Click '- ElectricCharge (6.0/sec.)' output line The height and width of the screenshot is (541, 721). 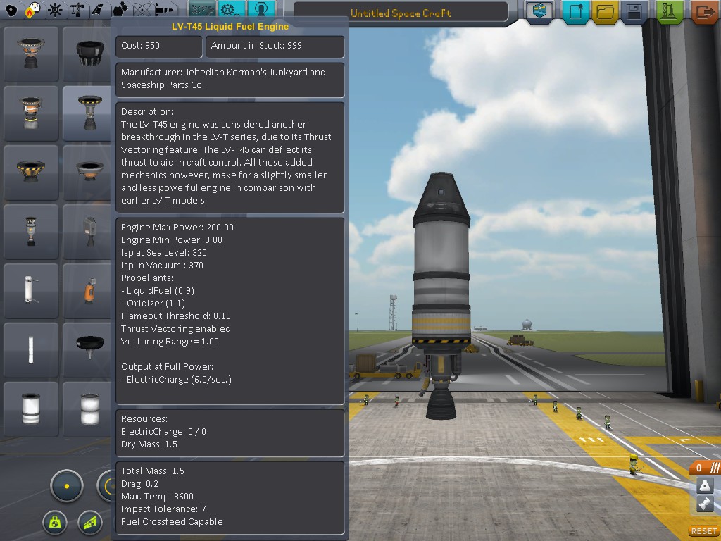tap(176, 380)
